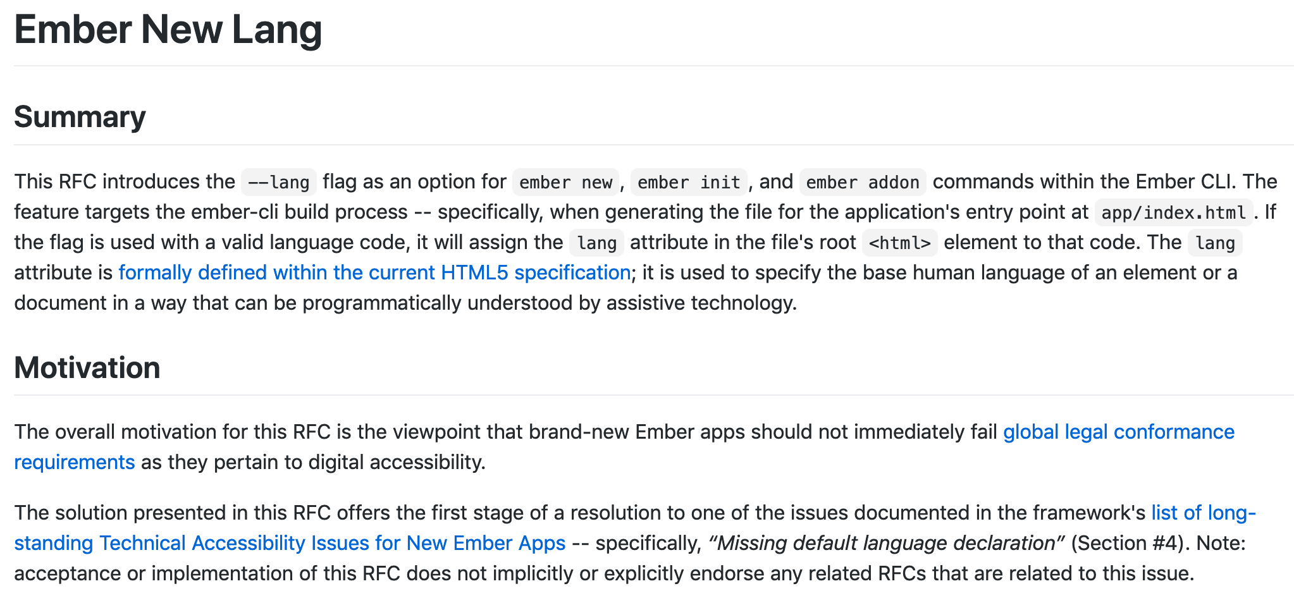1294x598 pixels.
Task: Click the italic "Missing default language declaration" text
Action: [887, 543]
